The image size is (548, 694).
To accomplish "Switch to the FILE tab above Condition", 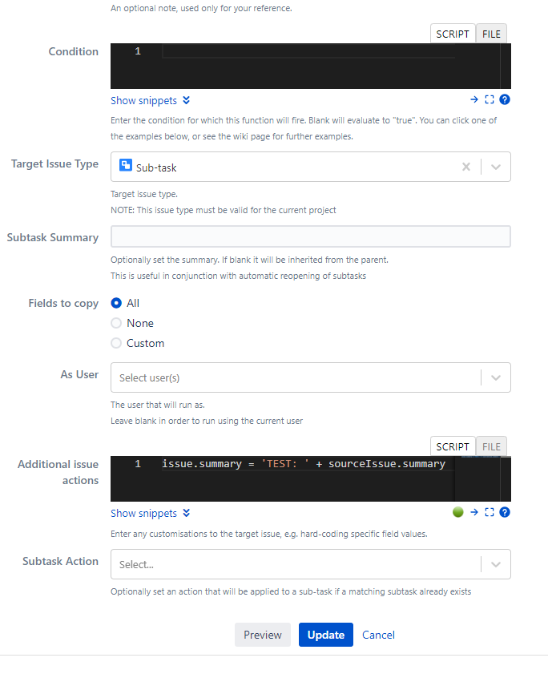I will coord(491,33).
